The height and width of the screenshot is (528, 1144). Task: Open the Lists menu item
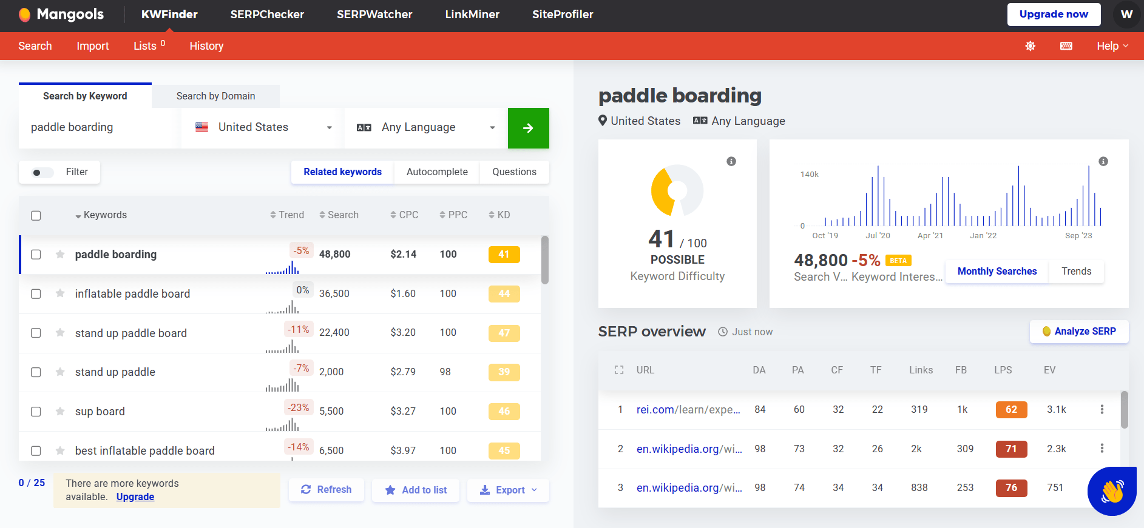click(149, 46)
